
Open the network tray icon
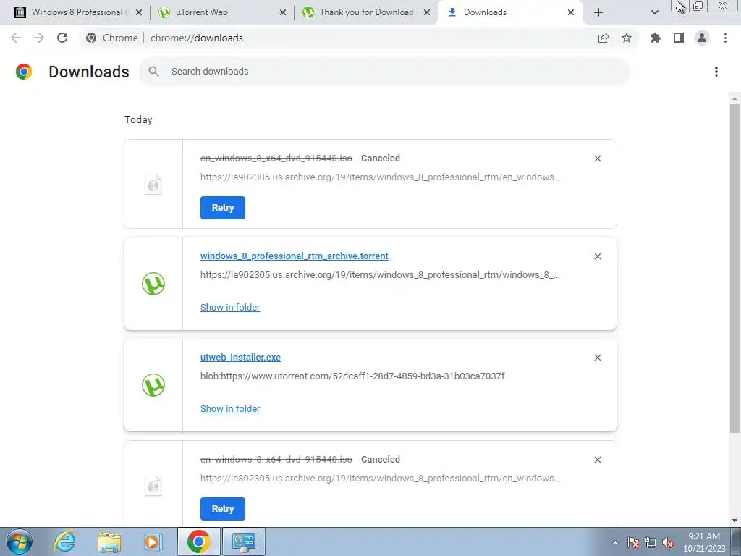click(651, 542)
